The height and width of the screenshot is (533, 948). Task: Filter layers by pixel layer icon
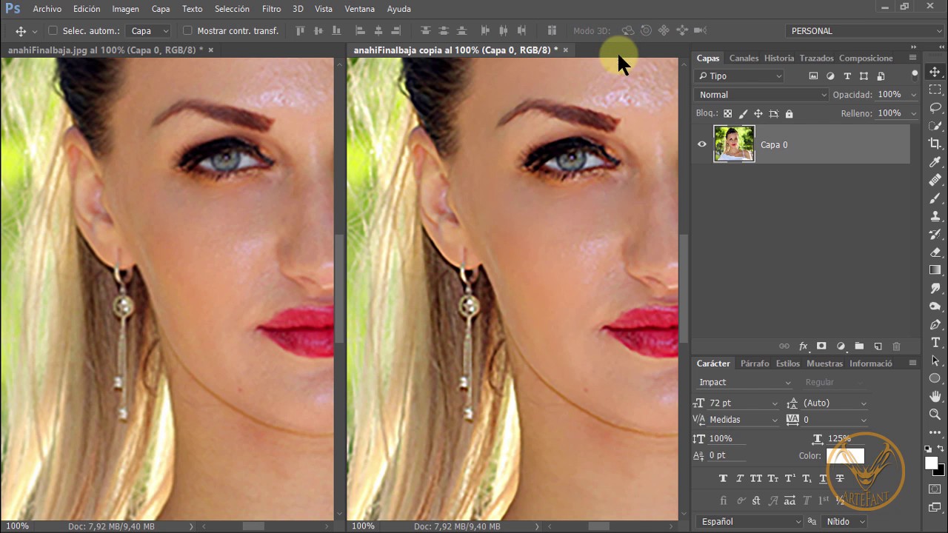tap(813, 76)
